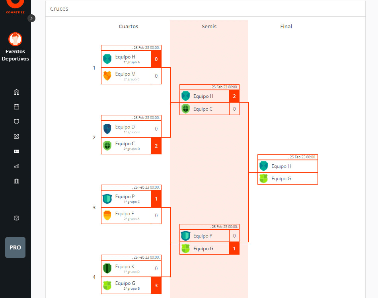Select the shield icon in the sidebar
The image size is (378, 298).
[16, 121]
